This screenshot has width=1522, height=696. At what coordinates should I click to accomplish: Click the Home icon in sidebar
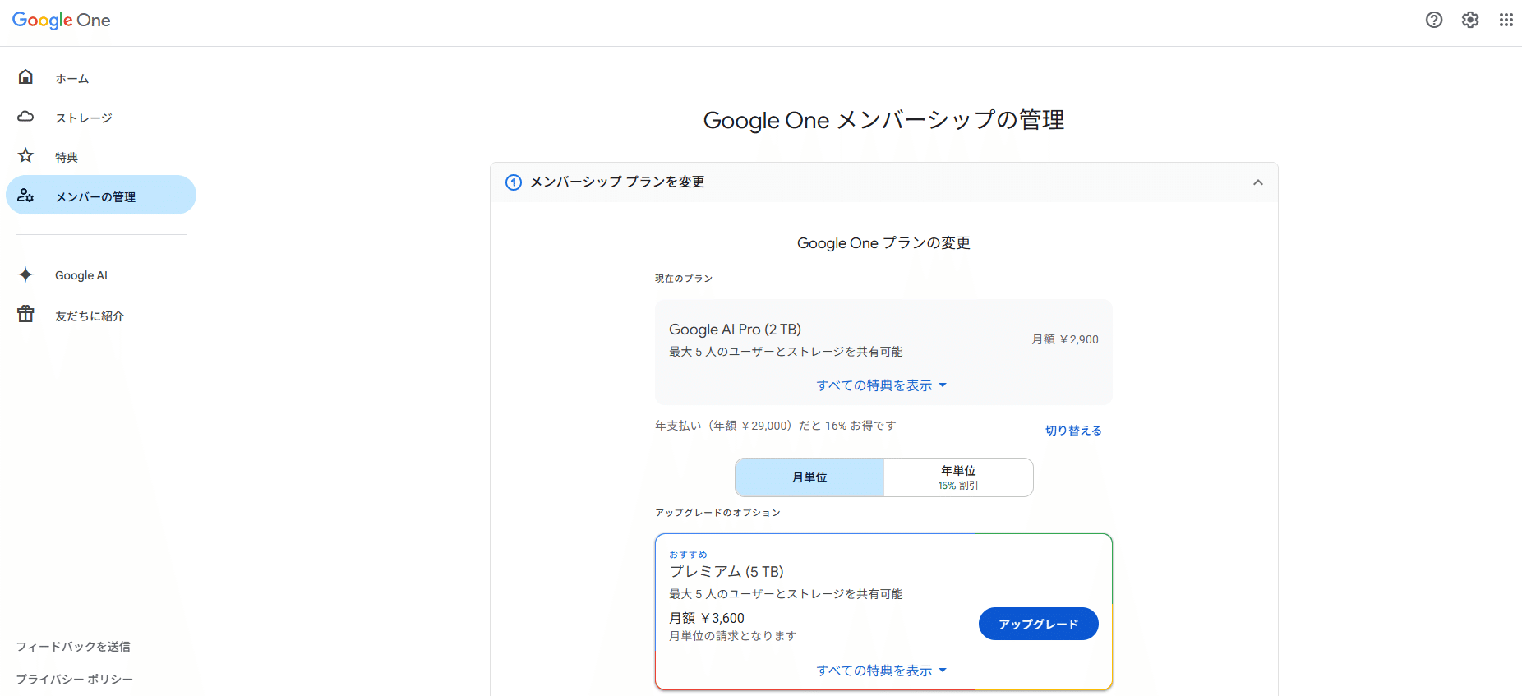click(26, 77)
